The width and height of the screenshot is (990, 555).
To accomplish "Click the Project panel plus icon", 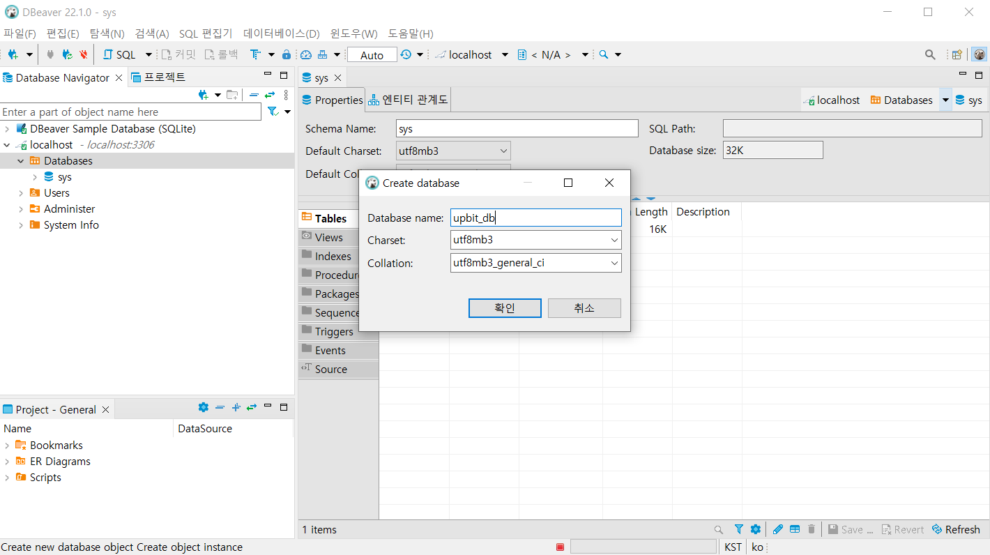I will [236, 407].
